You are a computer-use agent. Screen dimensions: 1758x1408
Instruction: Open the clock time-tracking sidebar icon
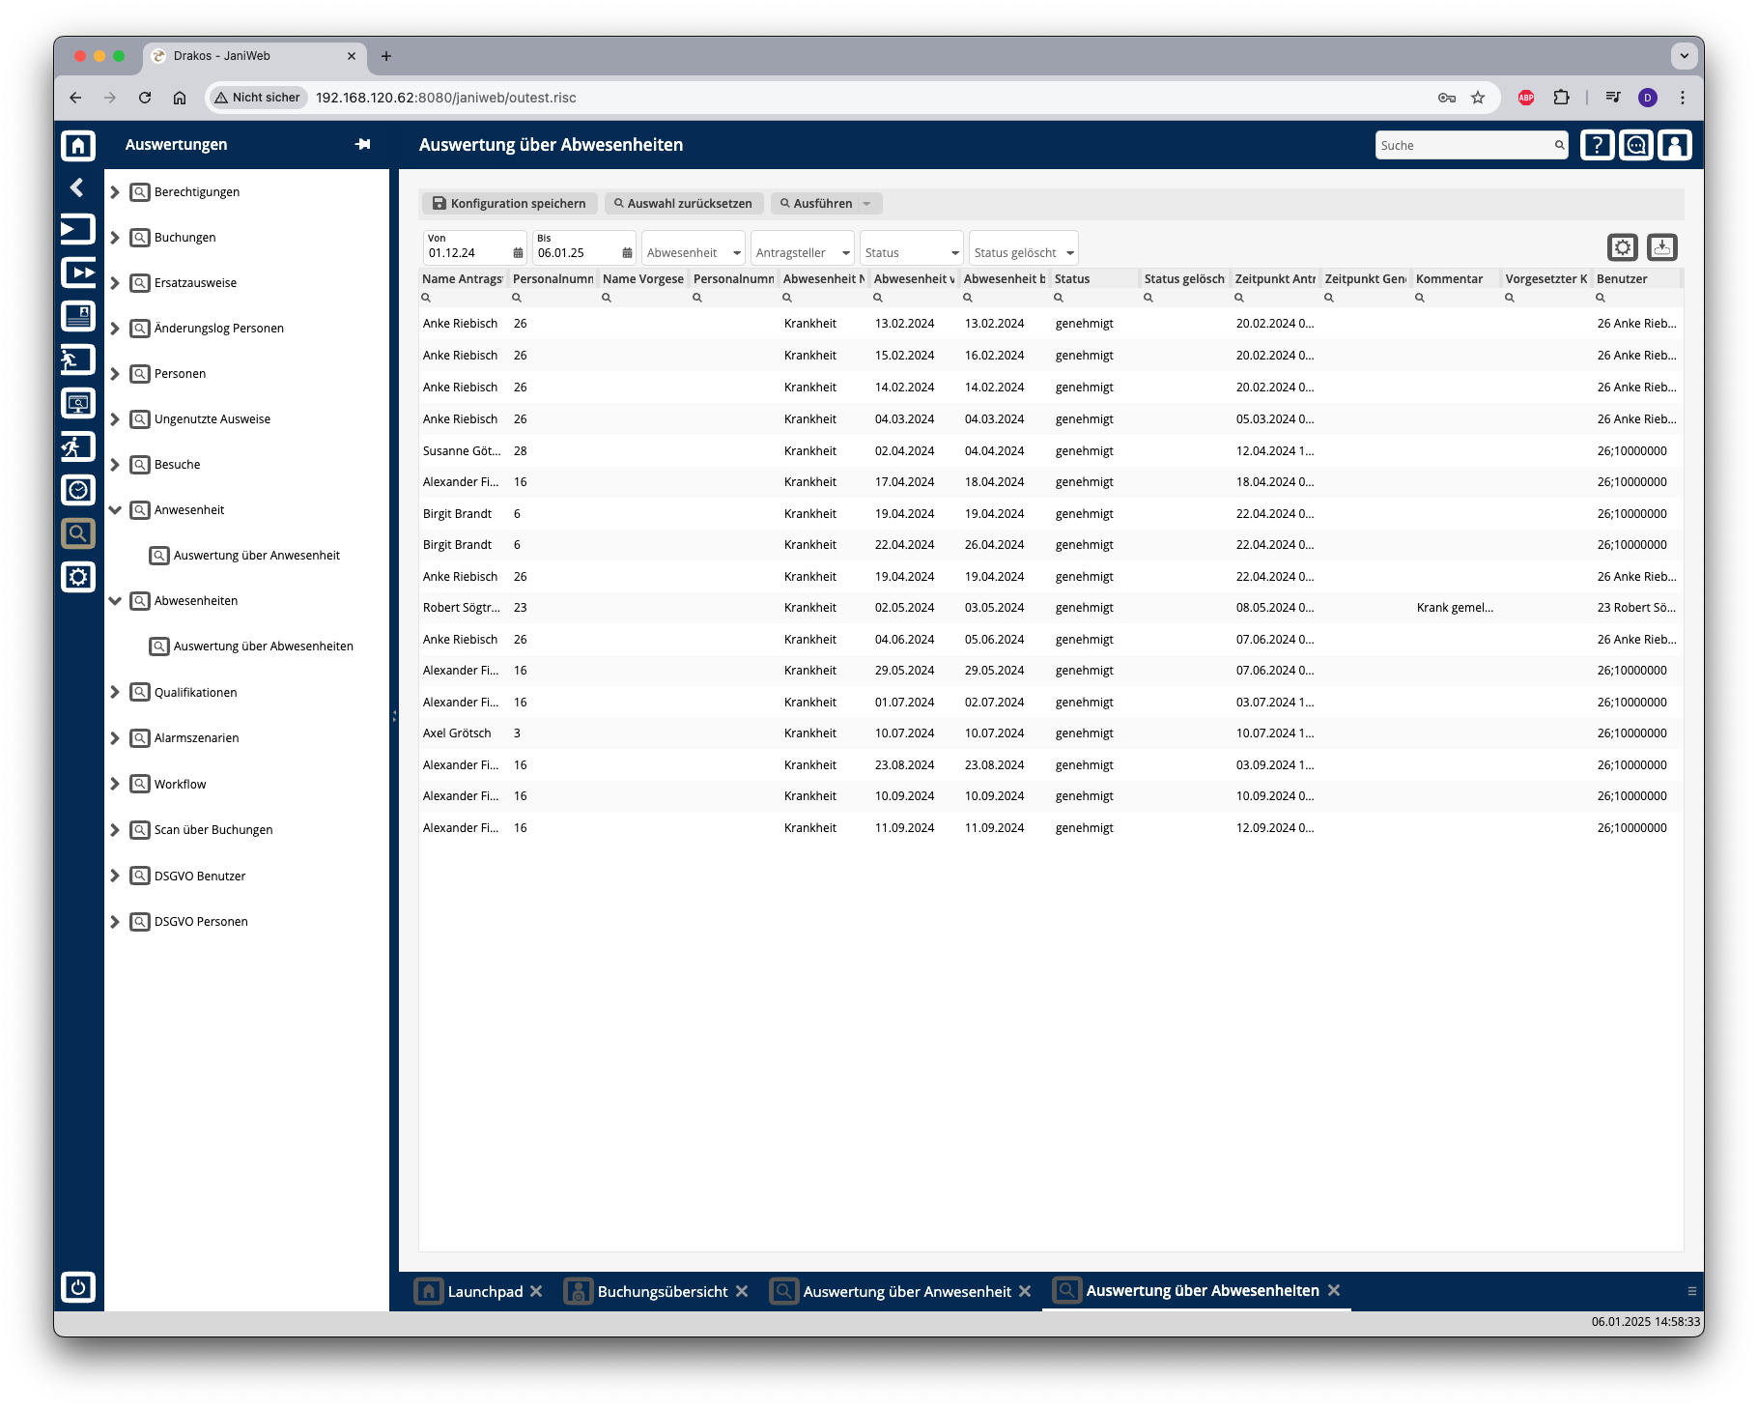78,490
